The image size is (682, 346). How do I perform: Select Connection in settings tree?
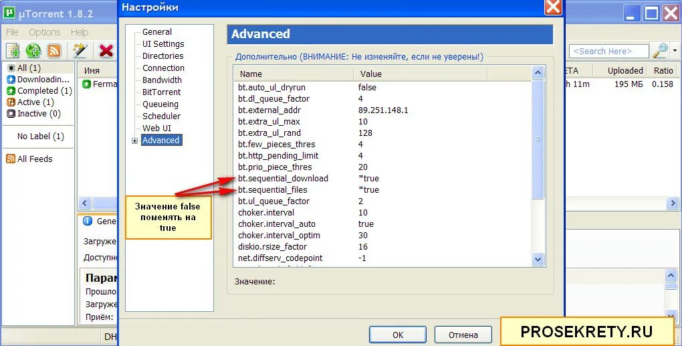163,68
